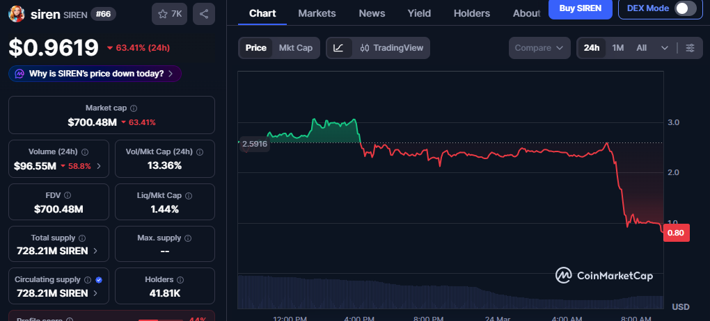Viewport: 710px width, 321px height.
Task: Set chart range to 24h
Action: coord(592,48)
